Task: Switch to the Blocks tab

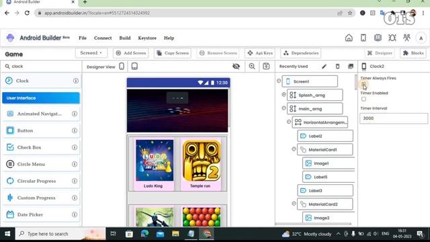Action: coord(413,53)
